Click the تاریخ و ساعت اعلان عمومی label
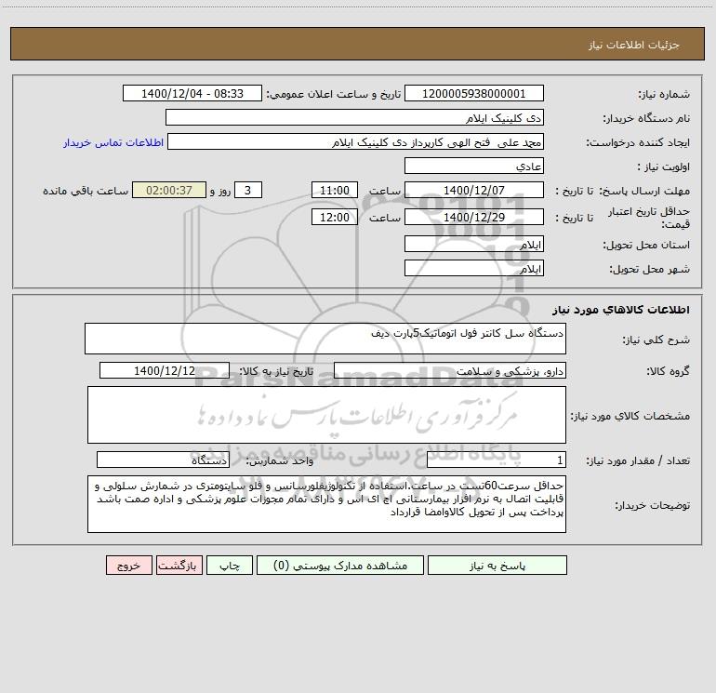 (333, 94)
